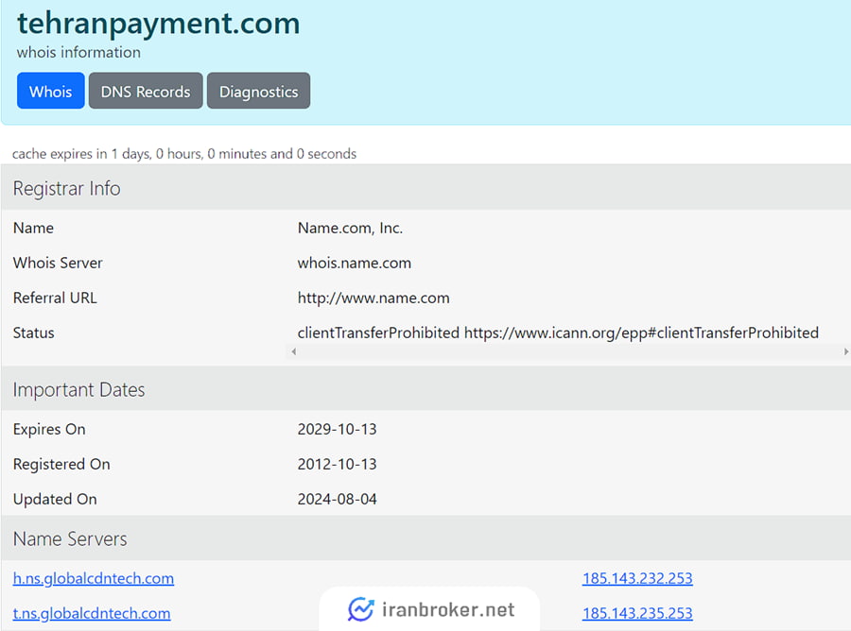The width and height of the screenshot is (851, 631).
Task: Select the updated date 2024-08-04
Action: coord(337,499)
